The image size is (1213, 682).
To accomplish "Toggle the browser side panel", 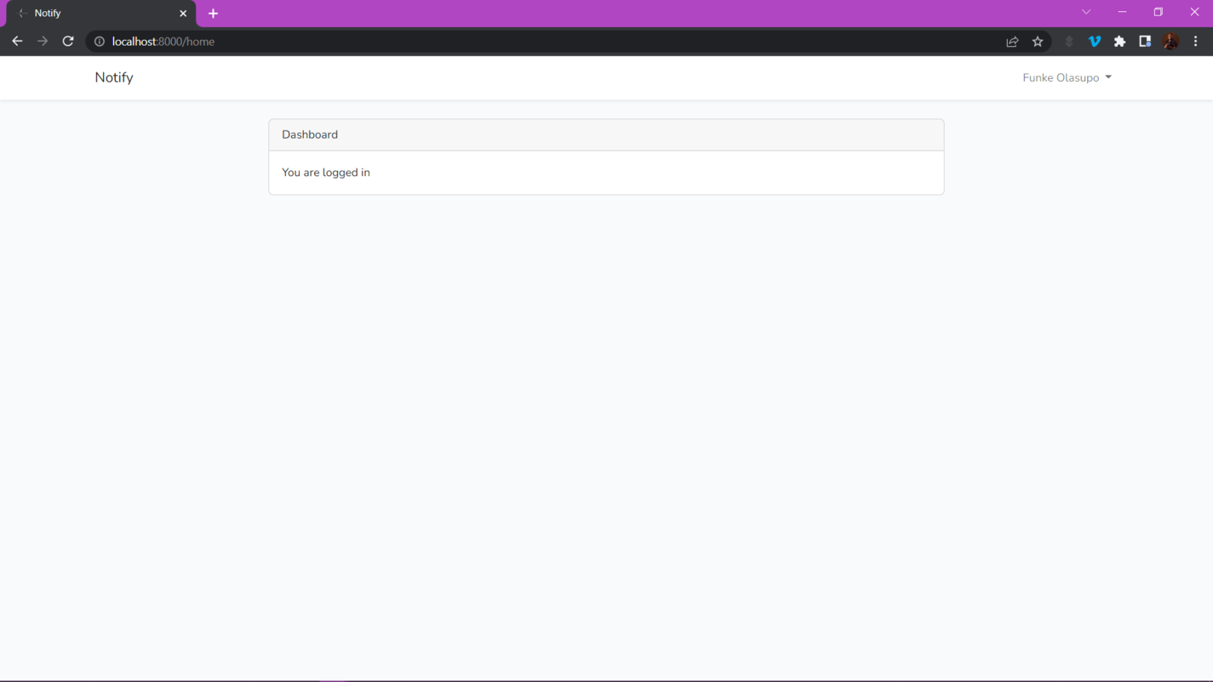I will pos(1145,42).
